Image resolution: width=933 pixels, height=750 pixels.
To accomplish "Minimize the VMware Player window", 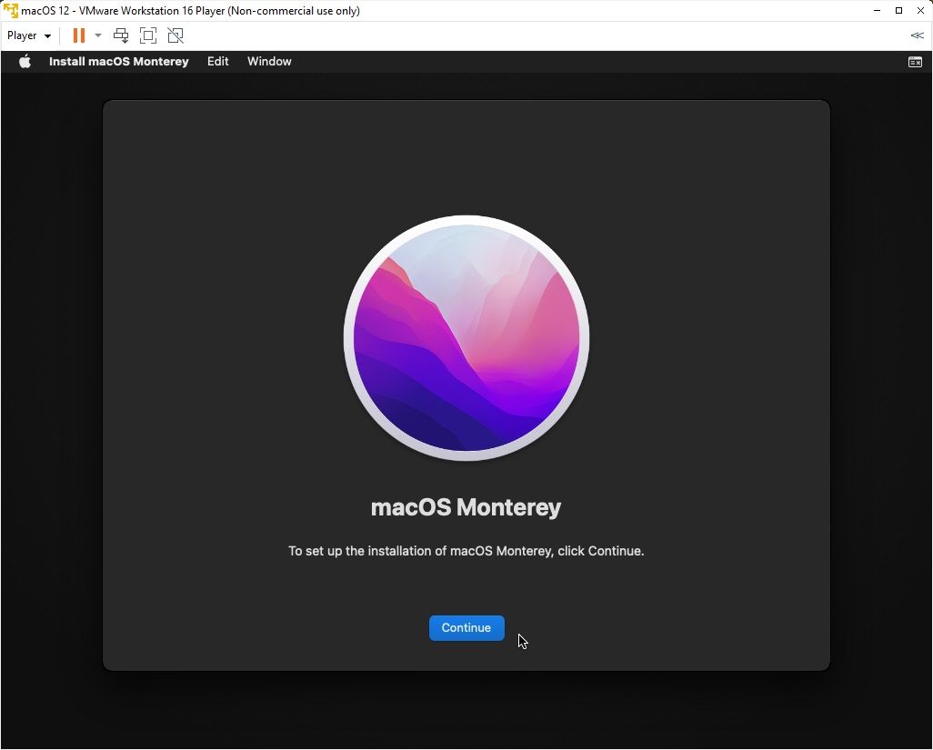I will pyautogui.click(x=877, y=11).
